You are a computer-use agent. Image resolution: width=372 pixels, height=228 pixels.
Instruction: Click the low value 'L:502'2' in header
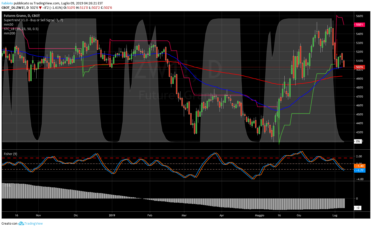pyautogui.click(x=94, y=8)
